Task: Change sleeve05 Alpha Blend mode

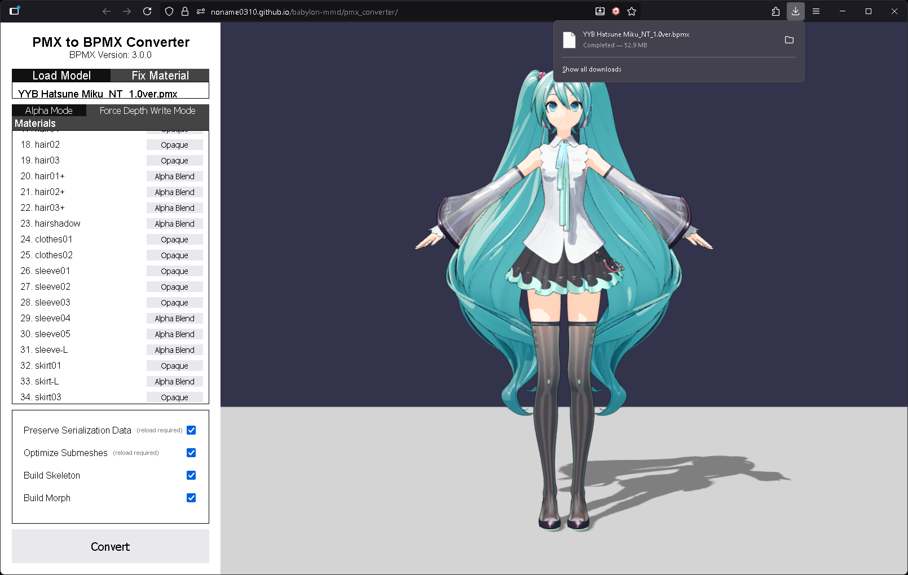Action: point(175,334)
